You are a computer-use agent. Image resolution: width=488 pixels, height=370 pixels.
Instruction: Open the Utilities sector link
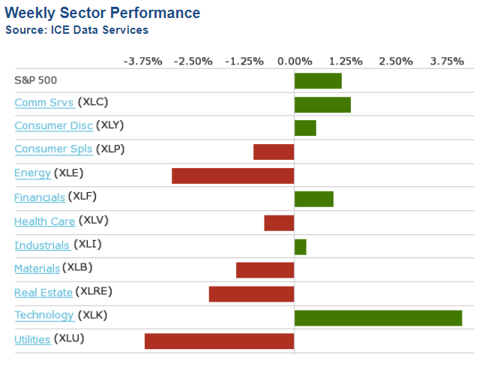click(32, 340)
